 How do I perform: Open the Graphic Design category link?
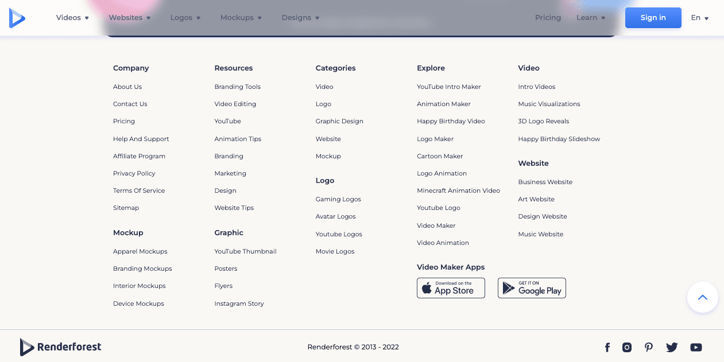[x=339, y=121]
